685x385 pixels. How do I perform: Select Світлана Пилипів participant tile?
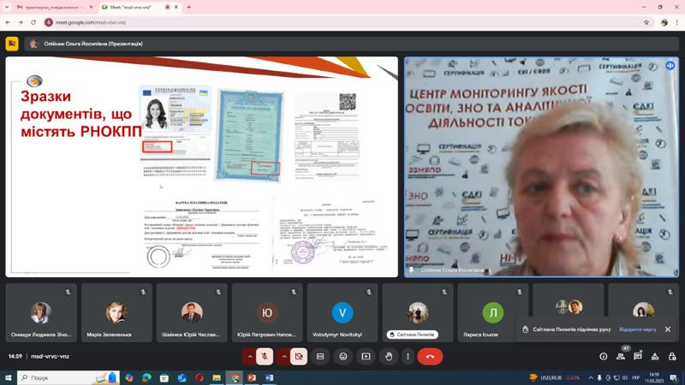tap(418, 312)
